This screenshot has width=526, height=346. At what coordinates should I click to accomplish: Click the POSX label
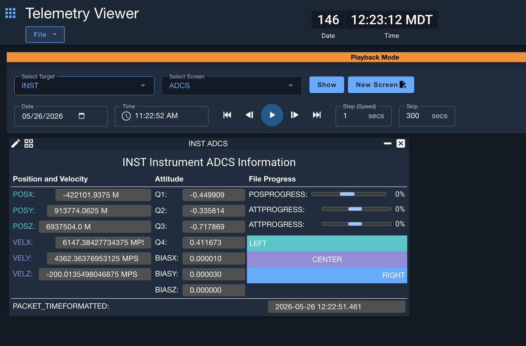click(24, 194)
